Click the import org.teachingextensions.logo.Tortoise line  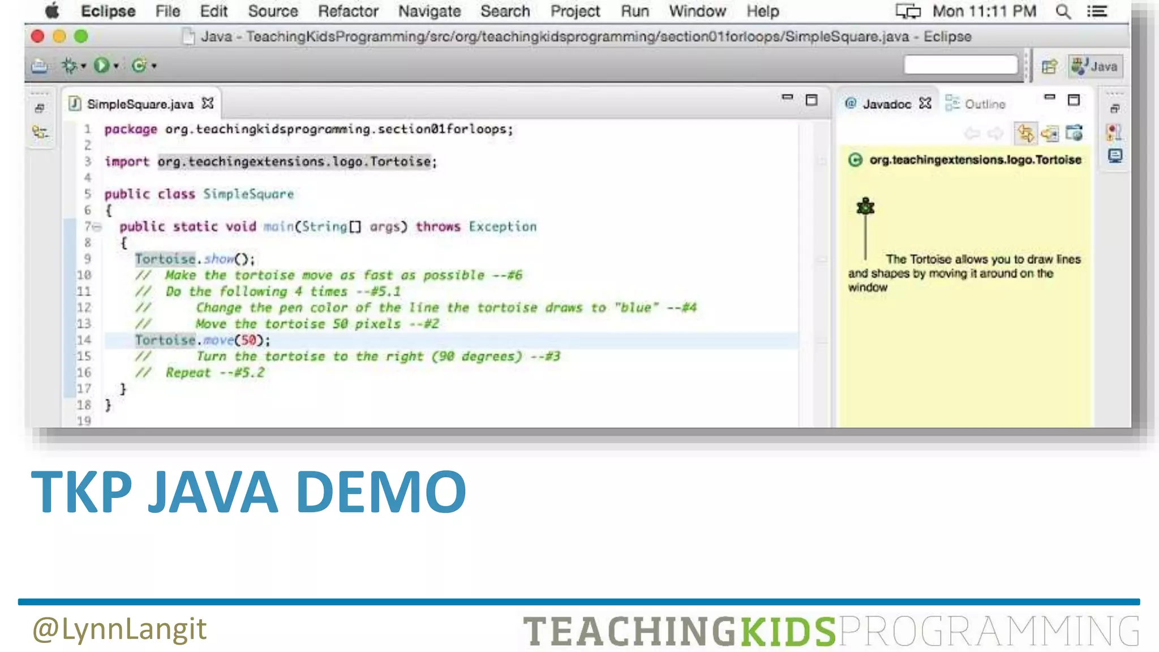click(x=271, y=162)
